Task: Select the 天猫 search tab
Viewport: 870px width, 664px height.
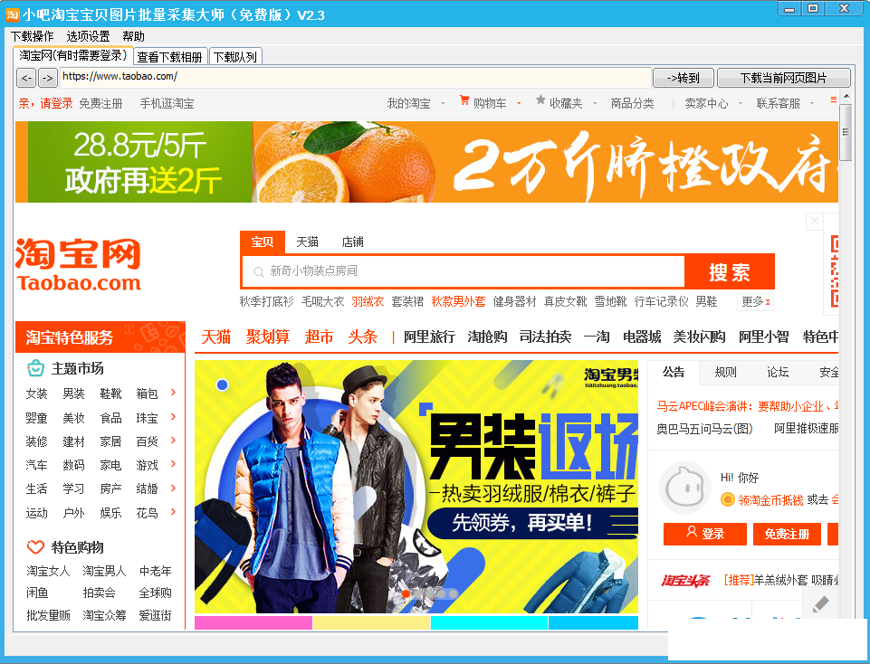Action: [x=308, y=242]
